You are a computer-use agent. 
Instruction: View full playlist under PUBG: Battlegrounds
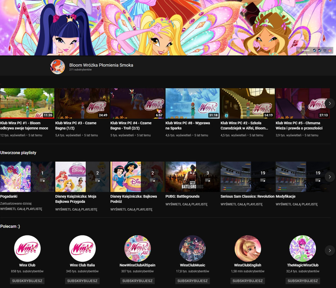point(186,204)
